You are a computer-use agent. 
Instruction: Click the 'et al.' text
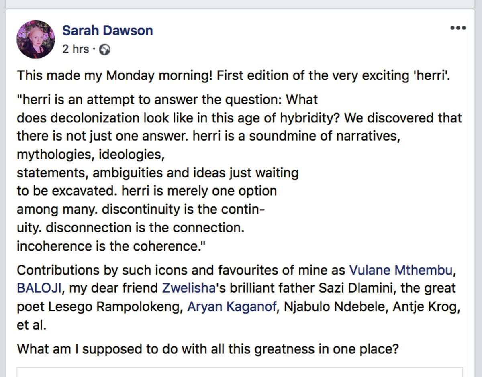[x=32, y=324]
